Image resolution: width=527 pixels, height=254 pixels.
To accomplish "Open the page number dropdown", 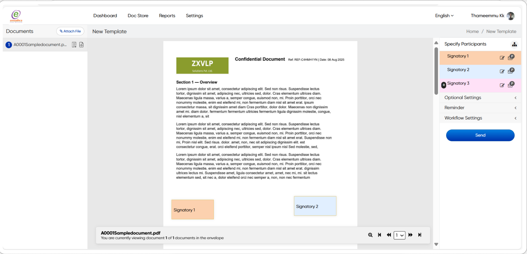I will (x=400, y=235).
